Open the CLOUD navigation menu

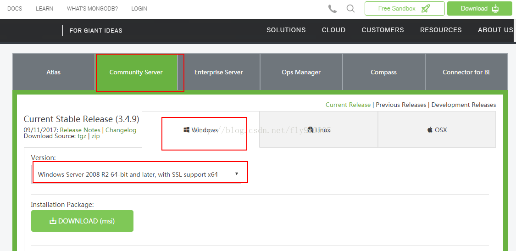tap(334, 30)
